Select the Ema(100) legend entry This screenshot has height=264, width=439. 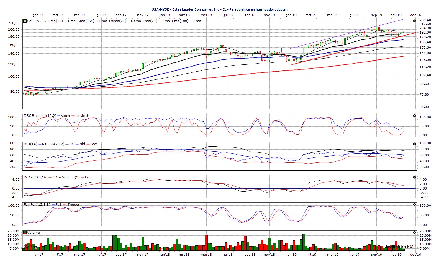(x=180, y=21)
